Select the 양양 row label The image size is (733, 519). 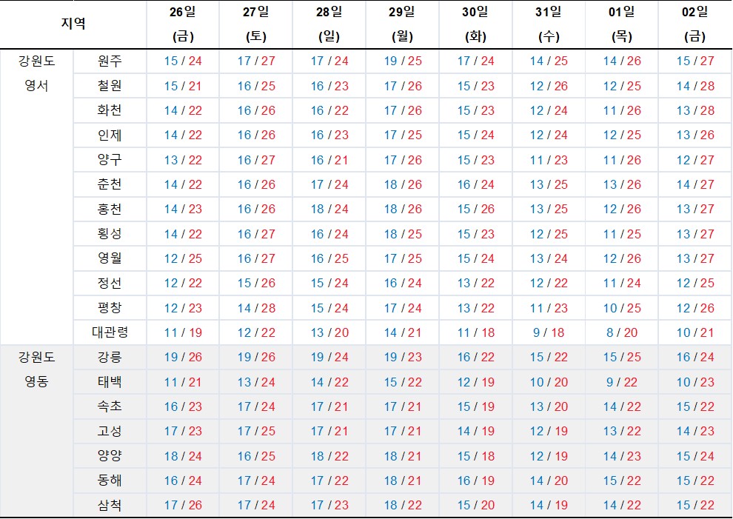110,456
